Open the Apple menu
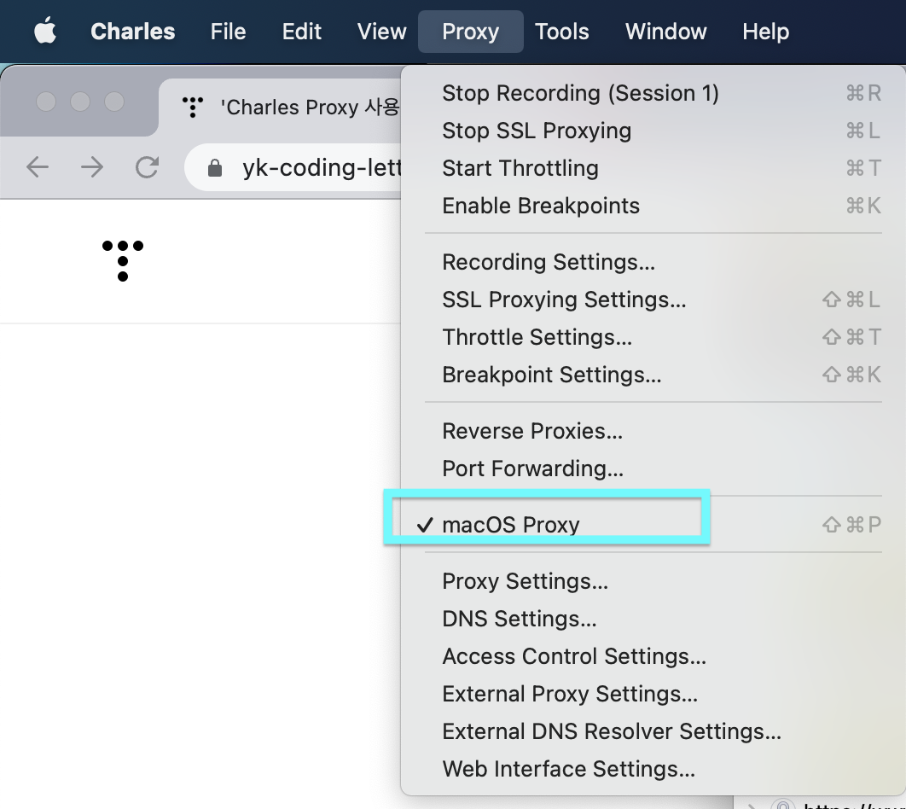This screenshot has height=809, width=906. (x=45, y=32)
